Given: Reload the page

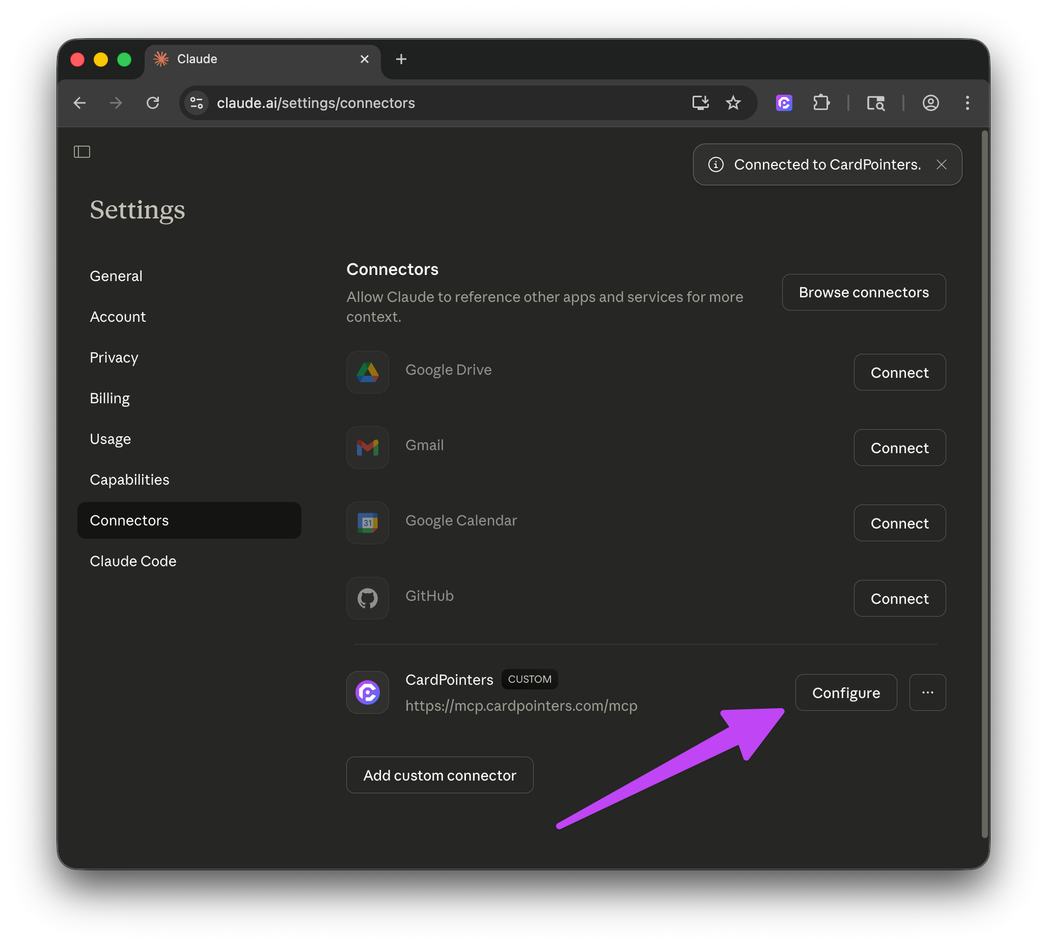Looking at the screenshot, I should [x=153, y=103].
